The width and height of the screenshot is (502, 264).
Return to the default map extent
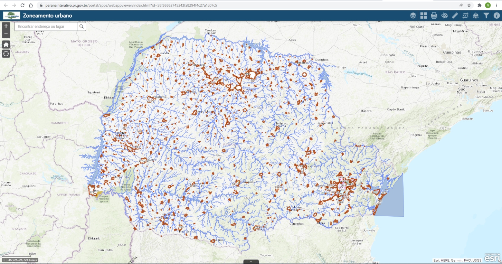(6, 45)
